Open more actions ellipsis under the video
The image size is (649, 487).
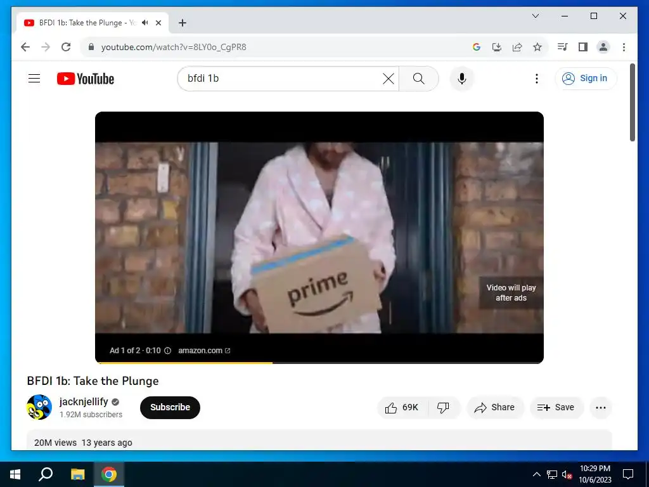pyautogui.click(x=601, y=408)
